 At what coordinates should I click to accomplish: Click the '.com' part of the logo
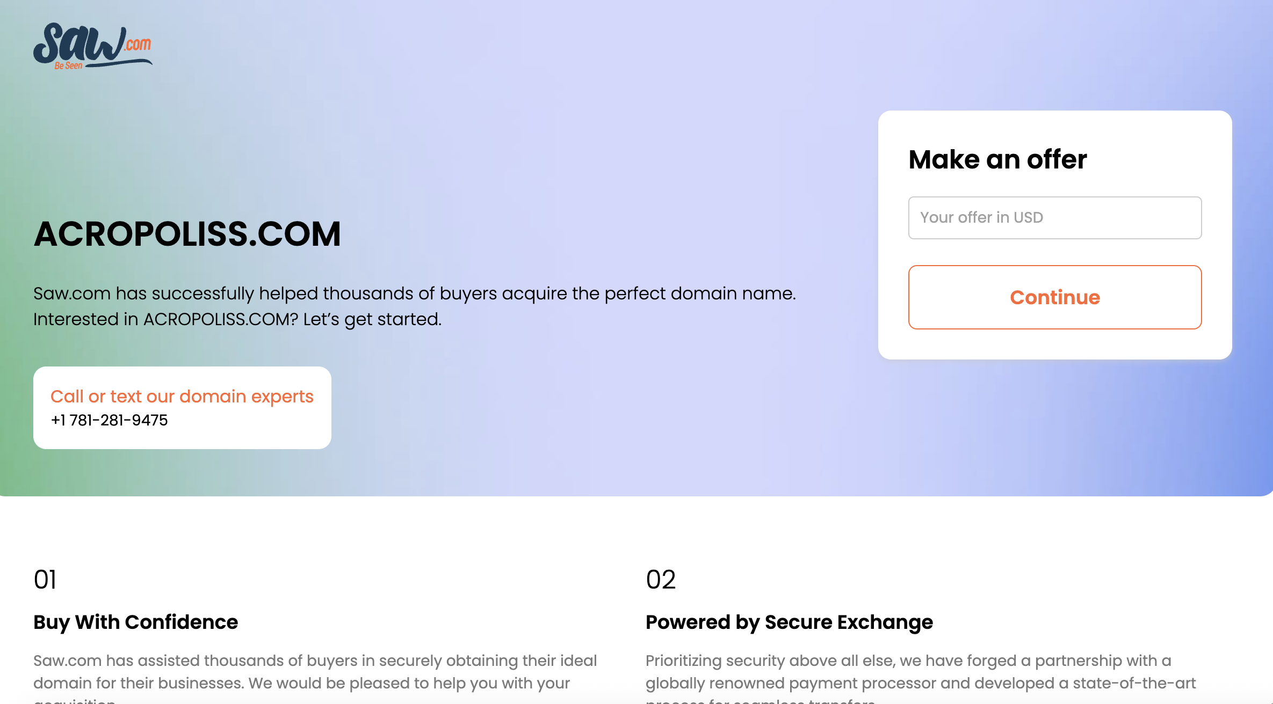pyautogui.click(x=138, y=44)
